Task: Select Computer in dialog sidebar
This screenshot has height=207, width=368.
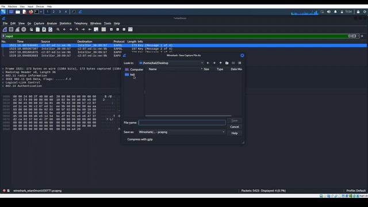Action: click(x=134, y=70)
